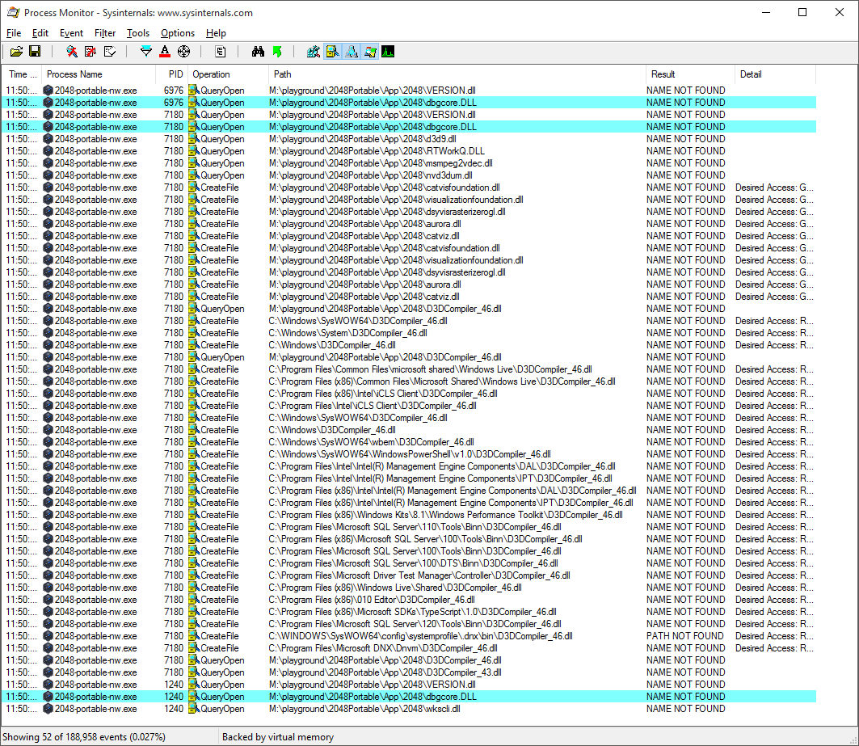Select the path ending in wkscli.dll
859x746 pixels.
point(364,709)
